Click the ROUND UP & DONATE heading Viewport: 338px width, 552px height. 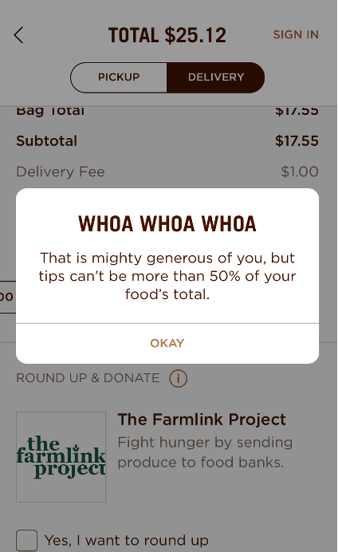[88, 378]
